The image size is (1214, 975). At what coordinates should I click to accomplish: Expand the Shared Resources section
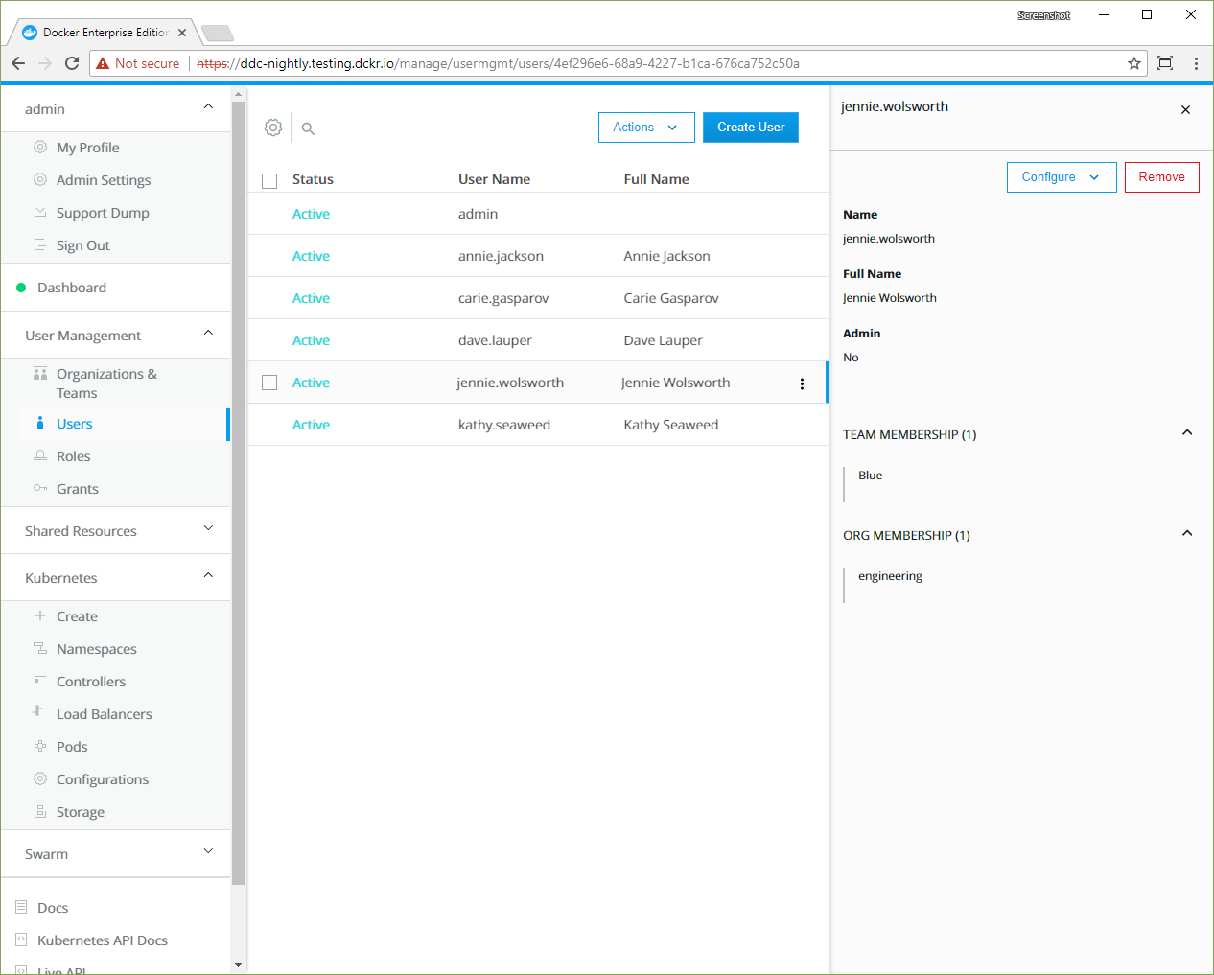click(208, 529)
